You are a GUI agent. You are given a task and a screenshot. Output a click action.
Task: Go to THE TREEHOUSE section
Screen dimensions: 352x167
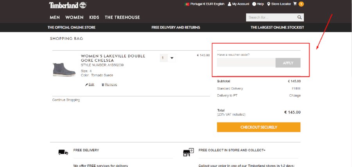pyautogui.click(x=122, y=17)
